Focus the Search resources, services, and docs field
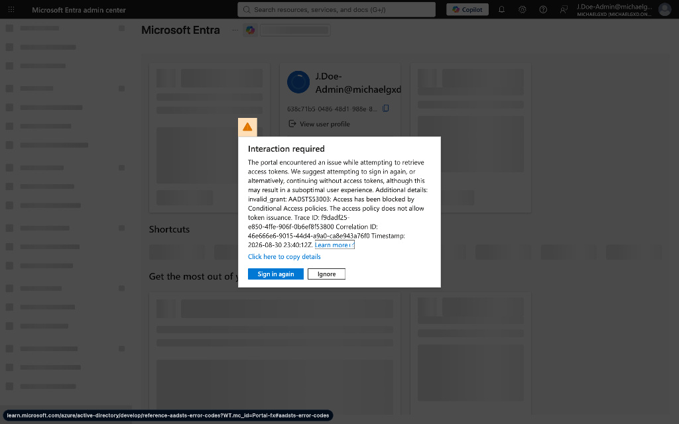 pos(336,9)
